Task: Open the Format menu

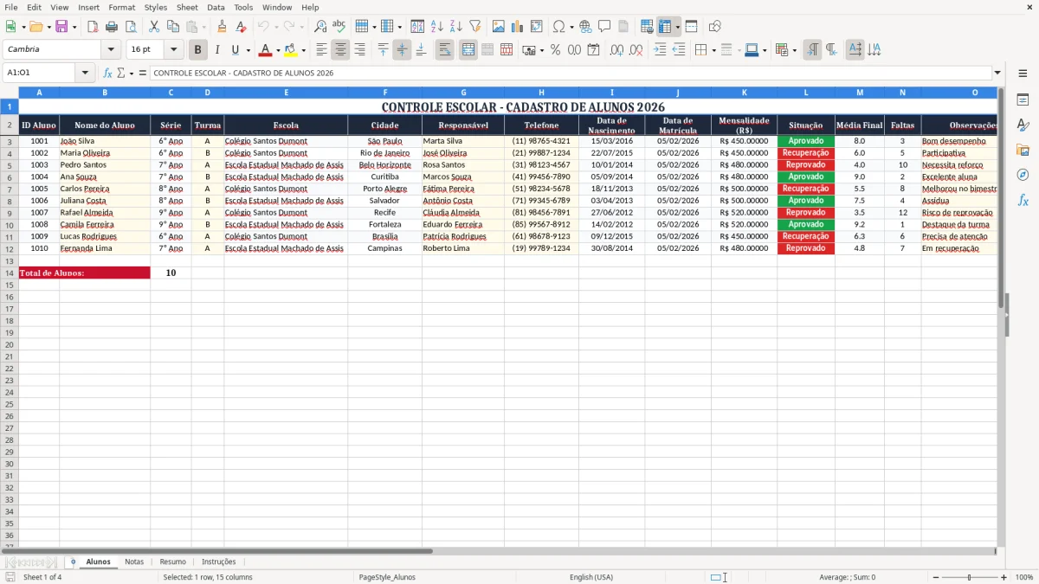Action: click(x=121, y=7)
